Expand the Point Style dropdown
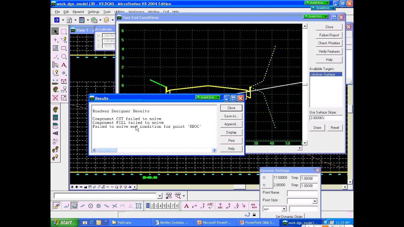Image resolution: width=404 pixels, height=227 pixels. coord(315,201)
